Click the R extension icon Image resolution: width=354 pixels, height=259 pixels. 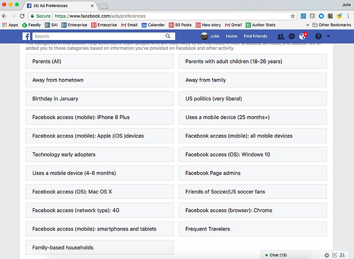(330, 16)
